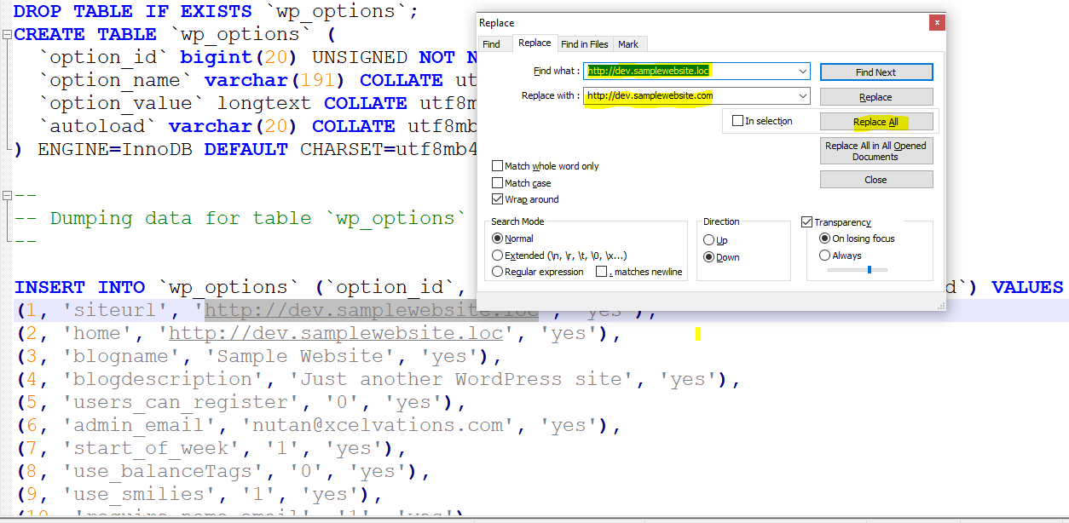Close the Replace dialog with X
Image resolution: width=1069 pixels, height=523 pixels.
click(x=937, y=23)
